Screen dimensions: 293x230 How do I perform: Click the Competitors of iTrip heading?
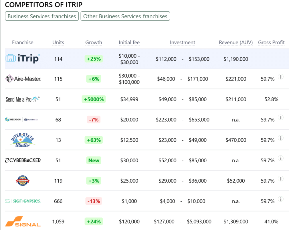click(43, 5)
